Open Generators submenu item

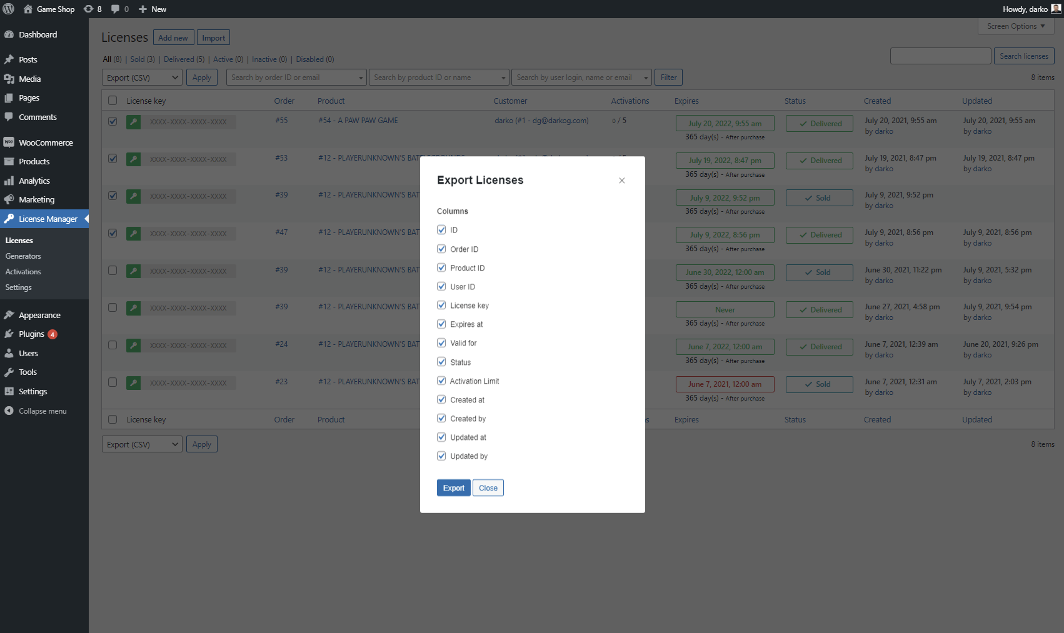pyautogui.click(x=23, y=256)
